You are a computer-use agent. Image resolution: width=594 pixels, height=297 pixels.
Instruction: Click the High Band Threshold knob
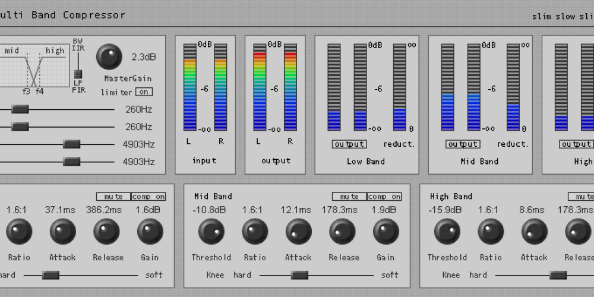point(447,232)
